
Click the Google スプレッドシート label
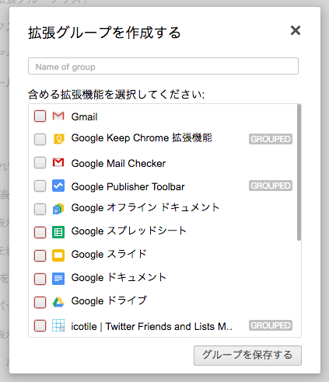[x=129, y=231]
